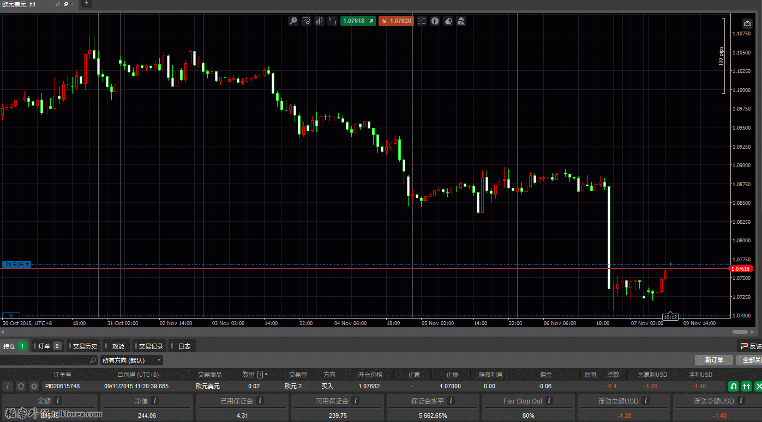Click the red 1.07620 buy price button

click(x=396, y=21)
